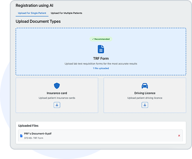Image resolution: width=192 pixels, height=159 pixels.
Task: Select the TRF Form heading
Action: point(101,59)
